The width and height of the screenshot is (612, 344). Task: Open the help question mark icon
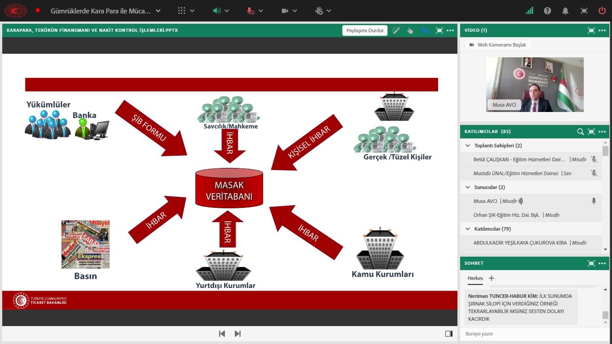point(547,11)
